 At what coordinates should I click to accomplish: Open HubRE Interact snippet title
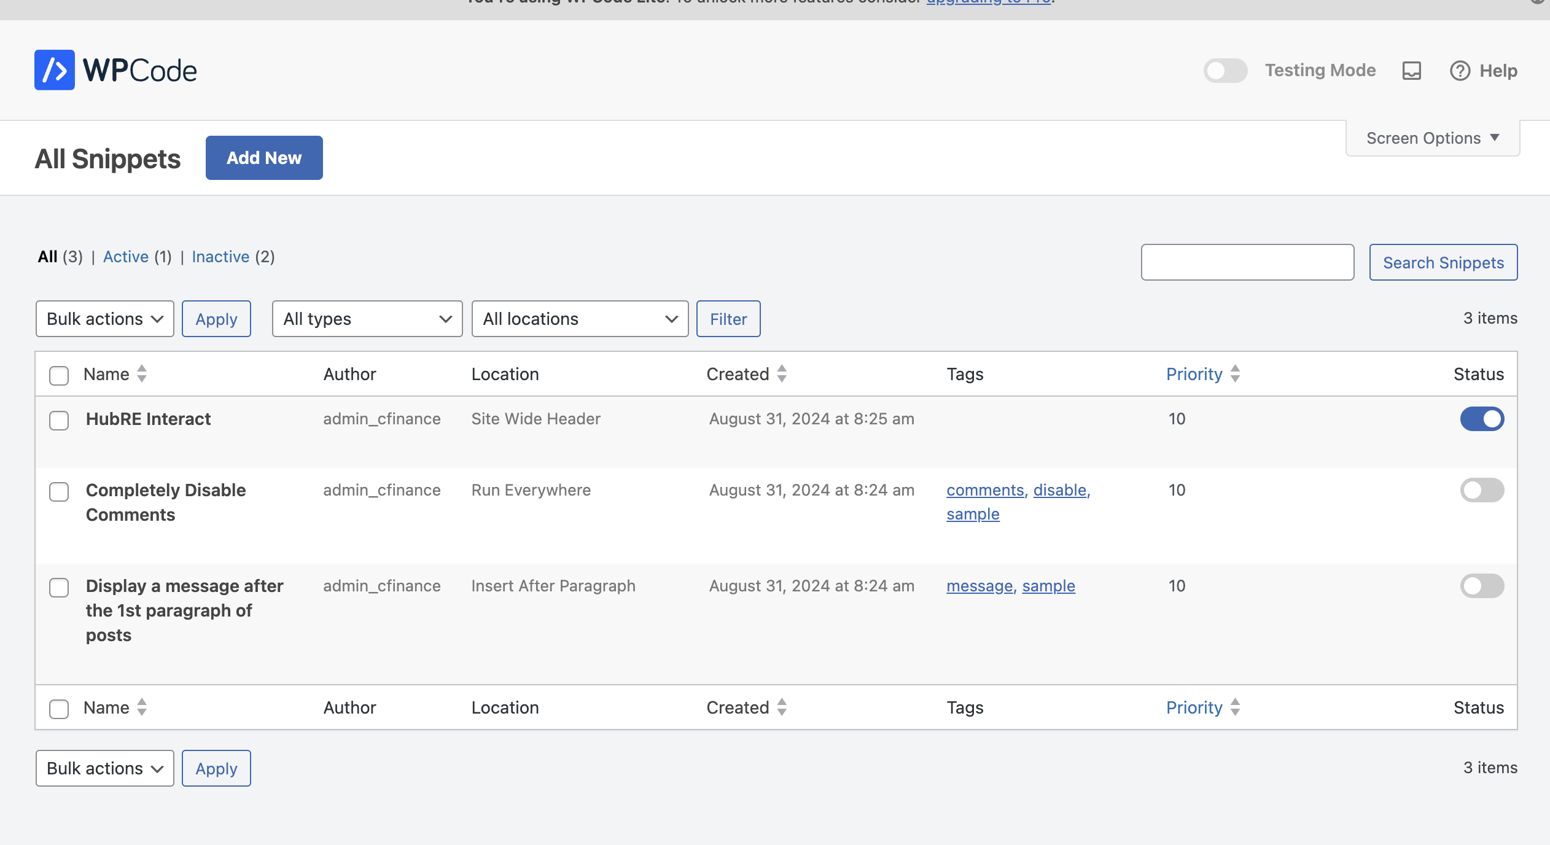click(x=148, y=419)
